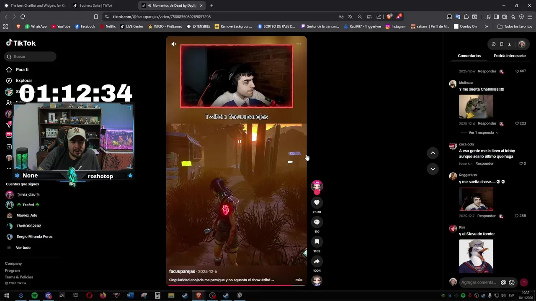536x301 pixels.
Task: Open facuuparejas creator profile name
Action: pos(182,271)
